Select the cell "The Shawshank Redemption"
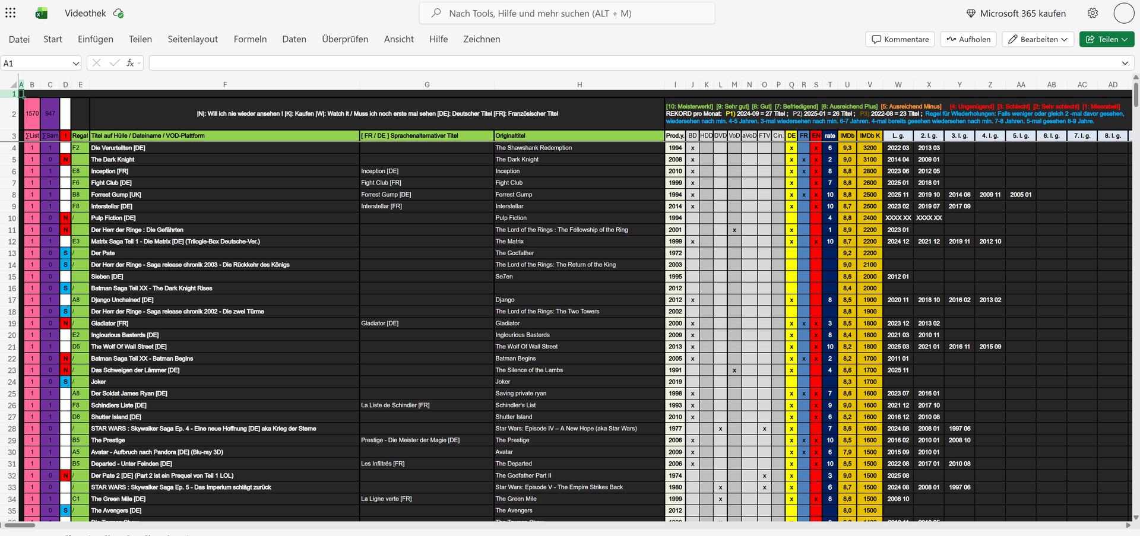This screenshot has height=536, width=1140. (x=579, y=148)
